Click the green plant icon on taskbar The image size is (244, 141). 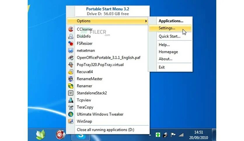pyautogui.click(x=41, y=135)
